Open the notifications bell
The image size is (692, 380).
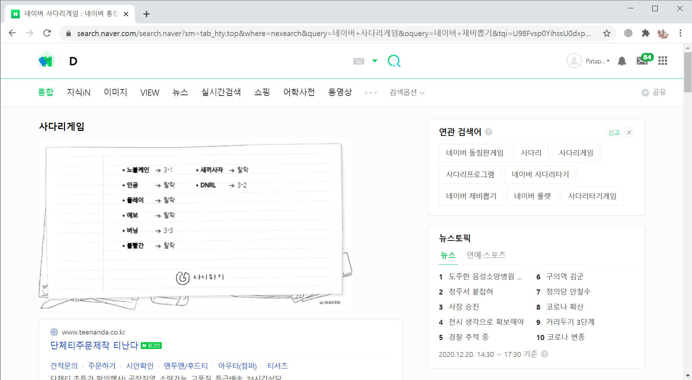[x=622, y=61]
